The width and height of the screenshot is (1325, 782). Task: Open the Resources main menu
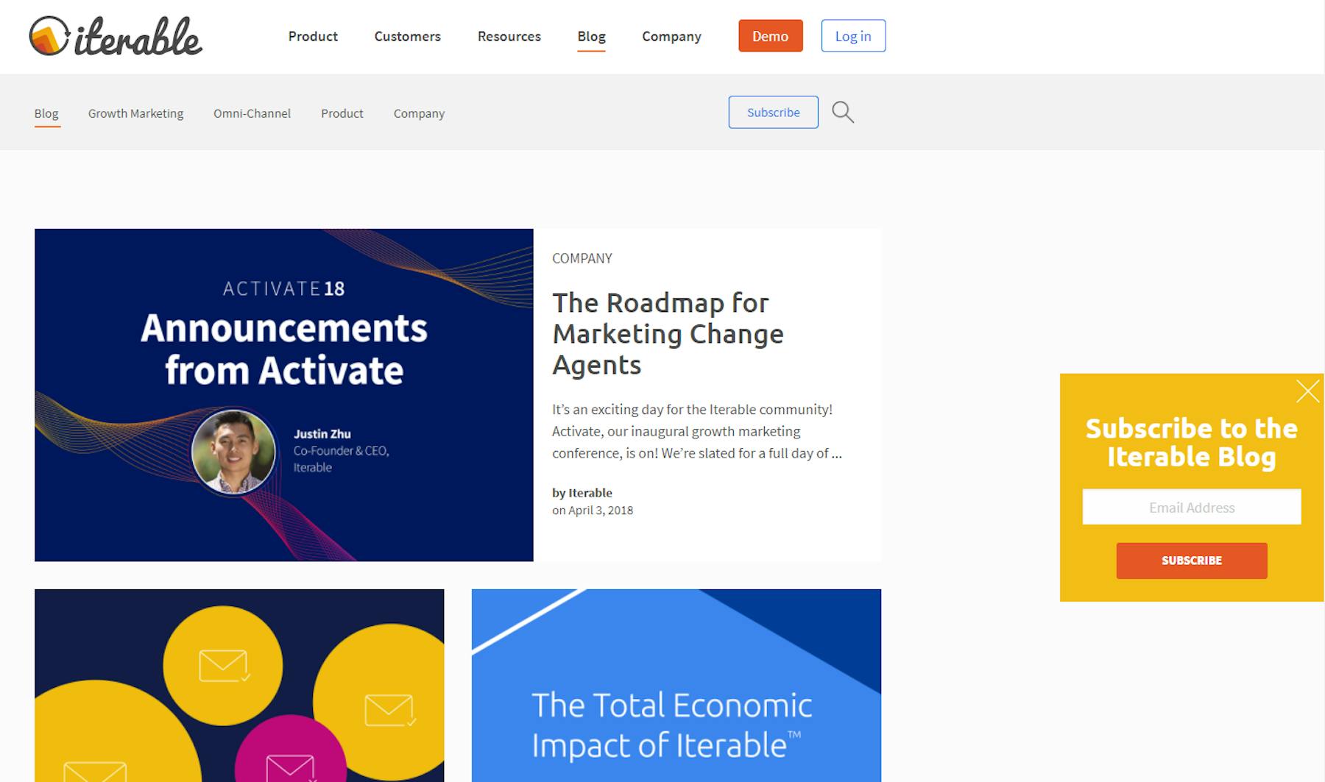coord(509,36)
